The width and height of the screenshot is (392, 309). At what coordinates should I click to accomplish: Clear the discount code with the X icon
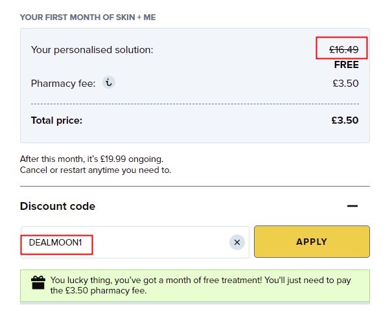click(237, 242)
